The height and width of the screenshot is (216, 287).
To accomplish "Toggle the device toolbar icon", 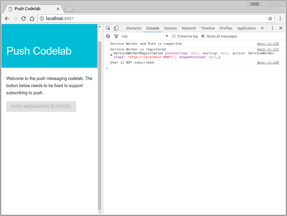I will coord(116,28).
